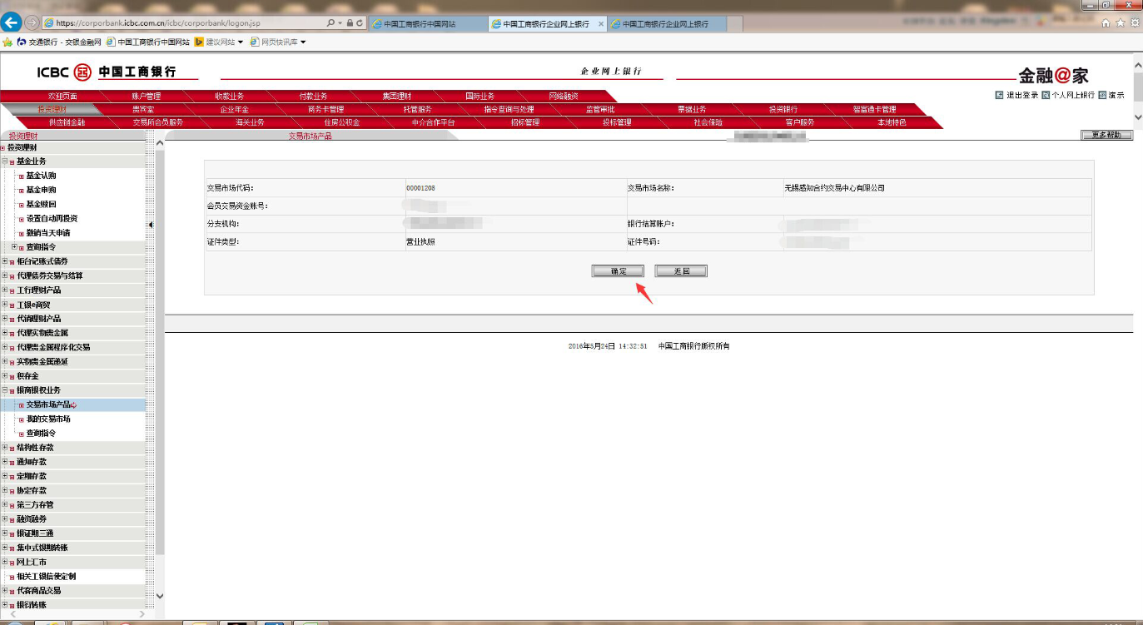Click browser back arrow button

[11, 22]
